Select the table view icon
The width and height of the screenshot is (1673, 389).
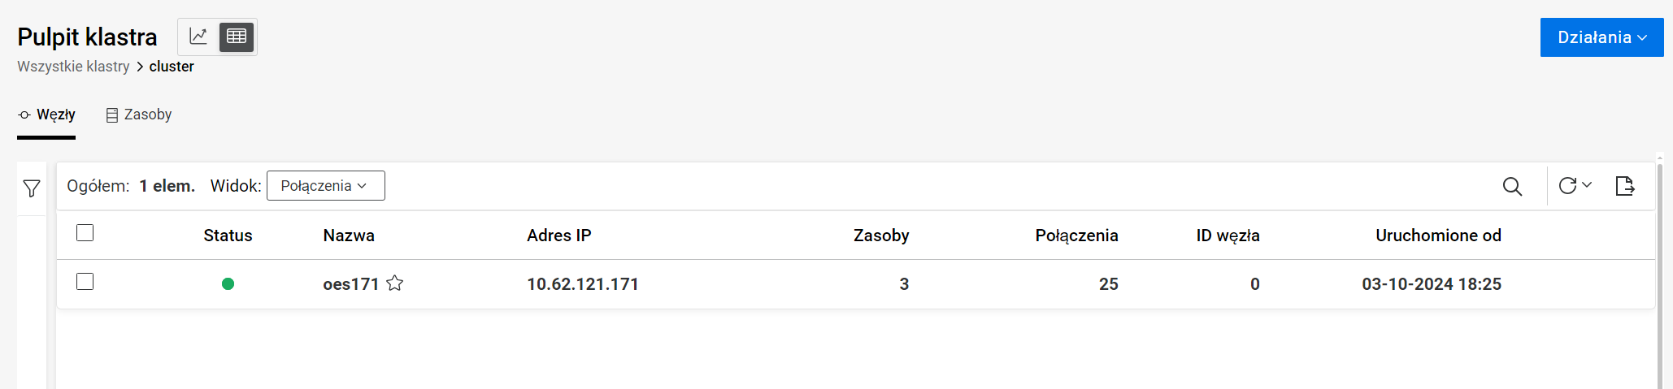click(x=237, y=37)
